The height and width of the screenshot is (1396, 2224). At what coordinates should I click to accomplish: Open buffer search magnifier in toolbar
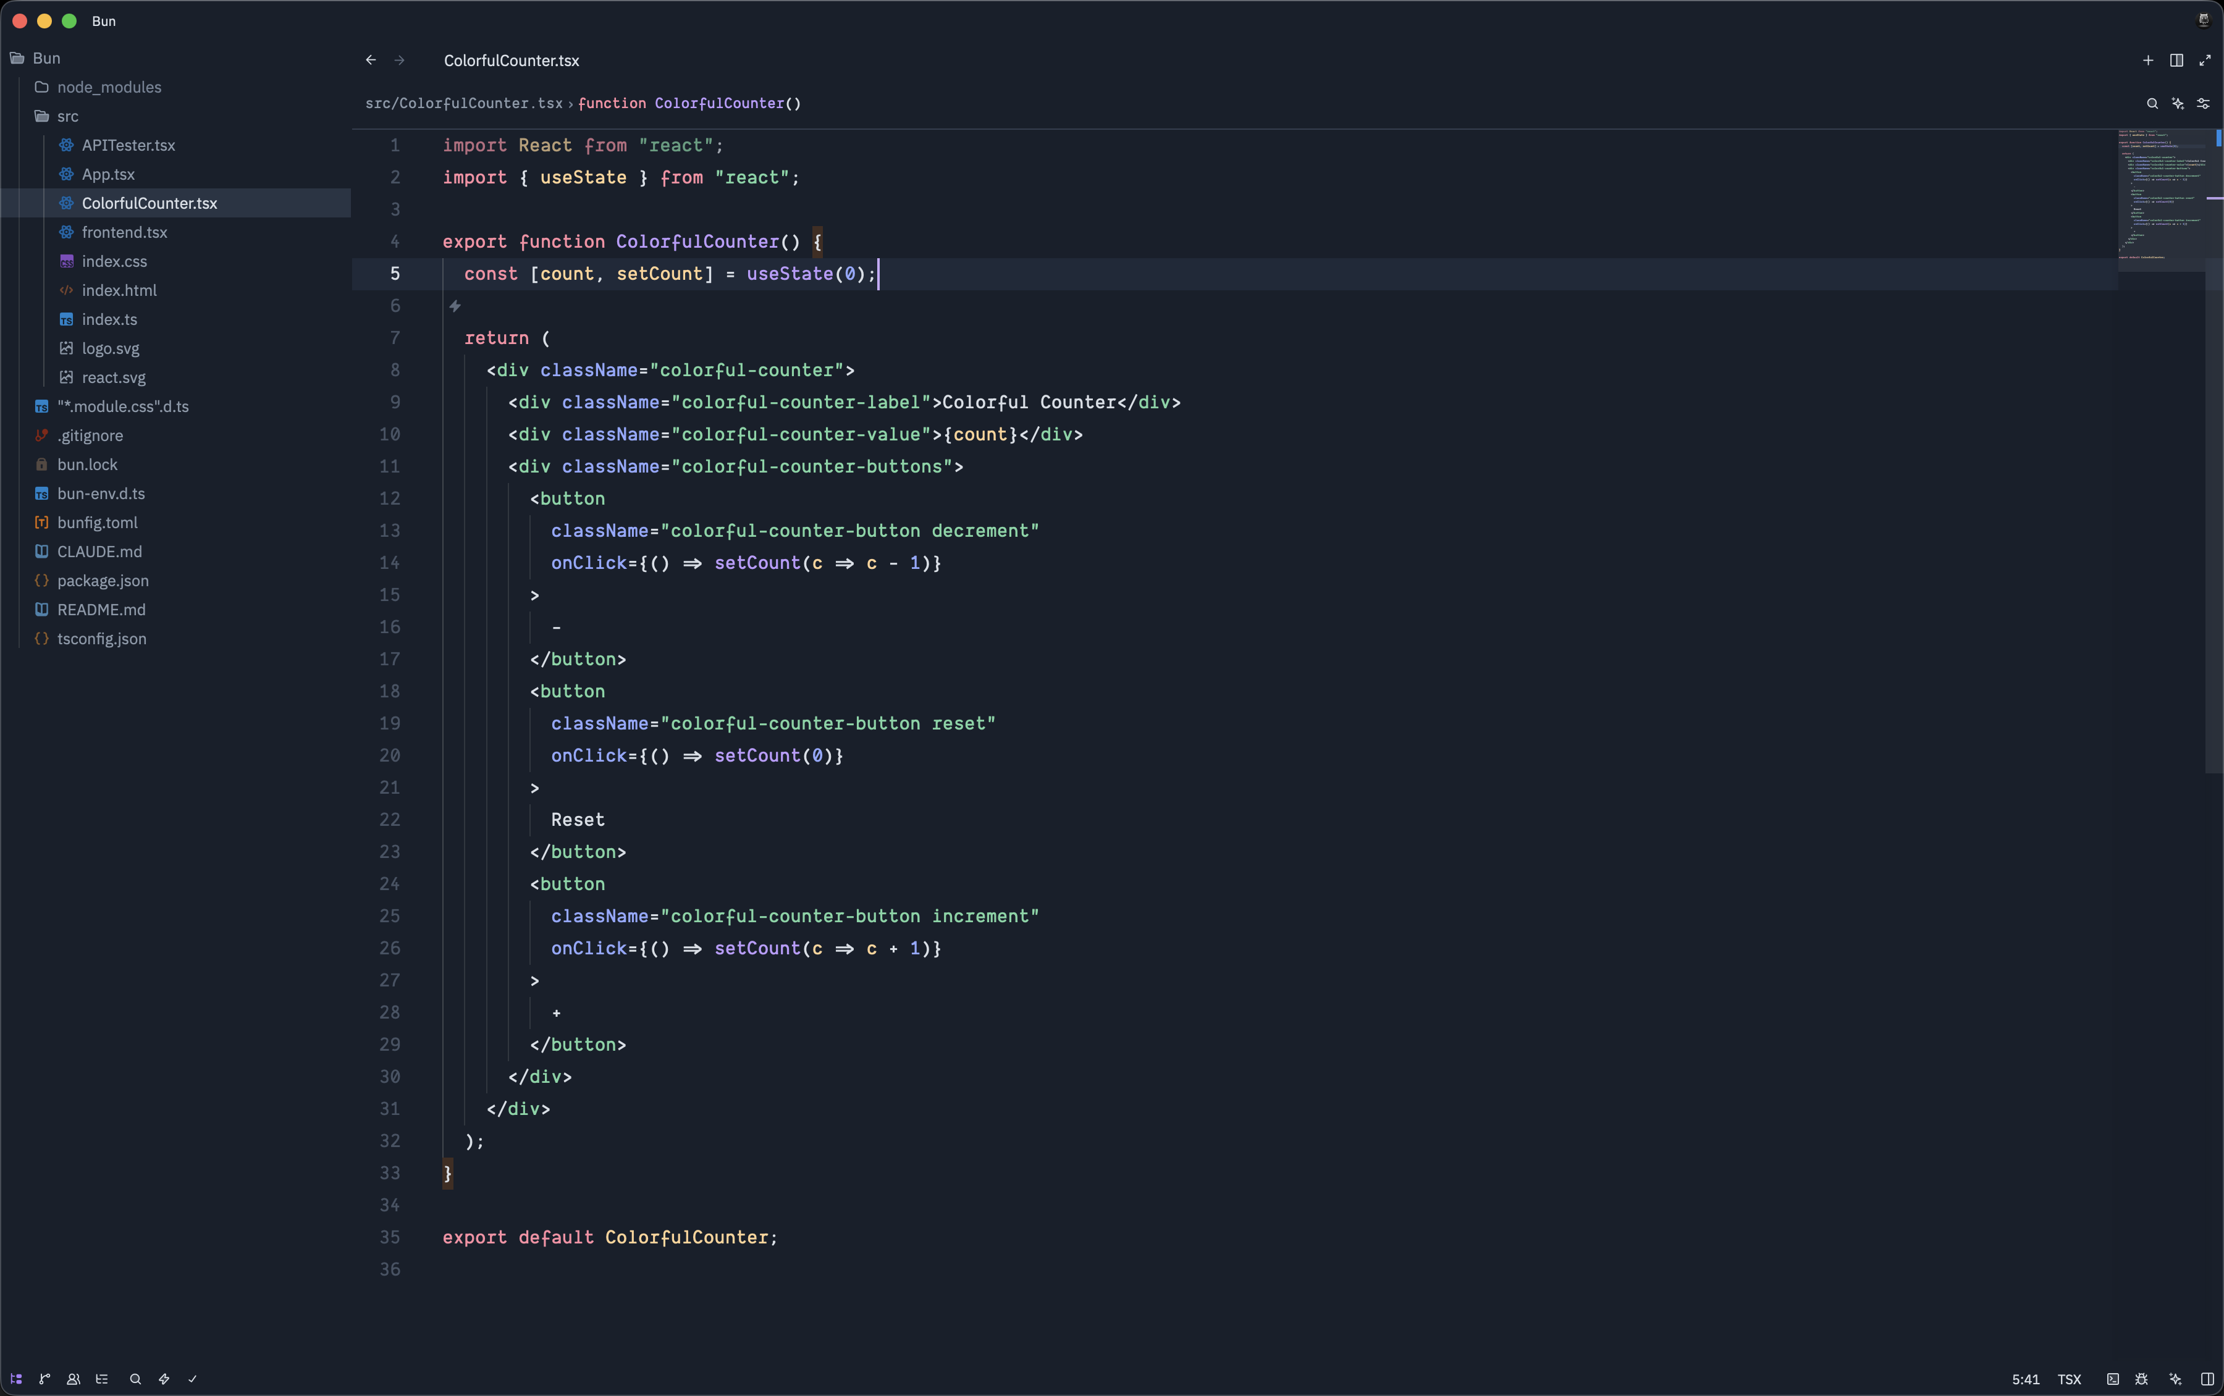pos(2152,103)
